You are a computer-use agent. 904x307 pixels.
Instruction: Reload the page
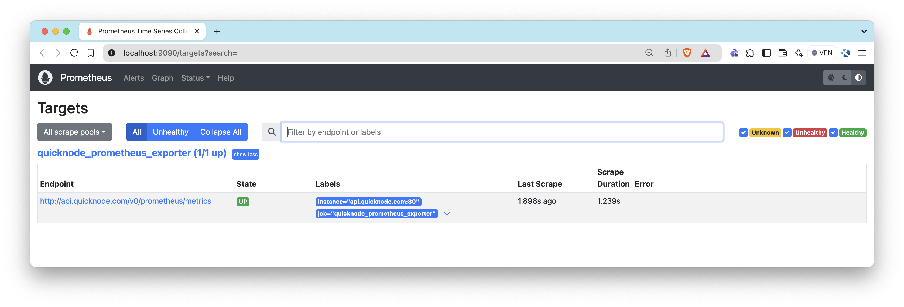[x=74, y=53]
